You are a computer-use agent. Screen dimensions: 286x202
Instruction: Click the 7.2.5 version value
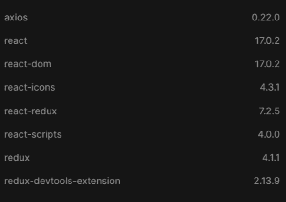pos(269,111)
